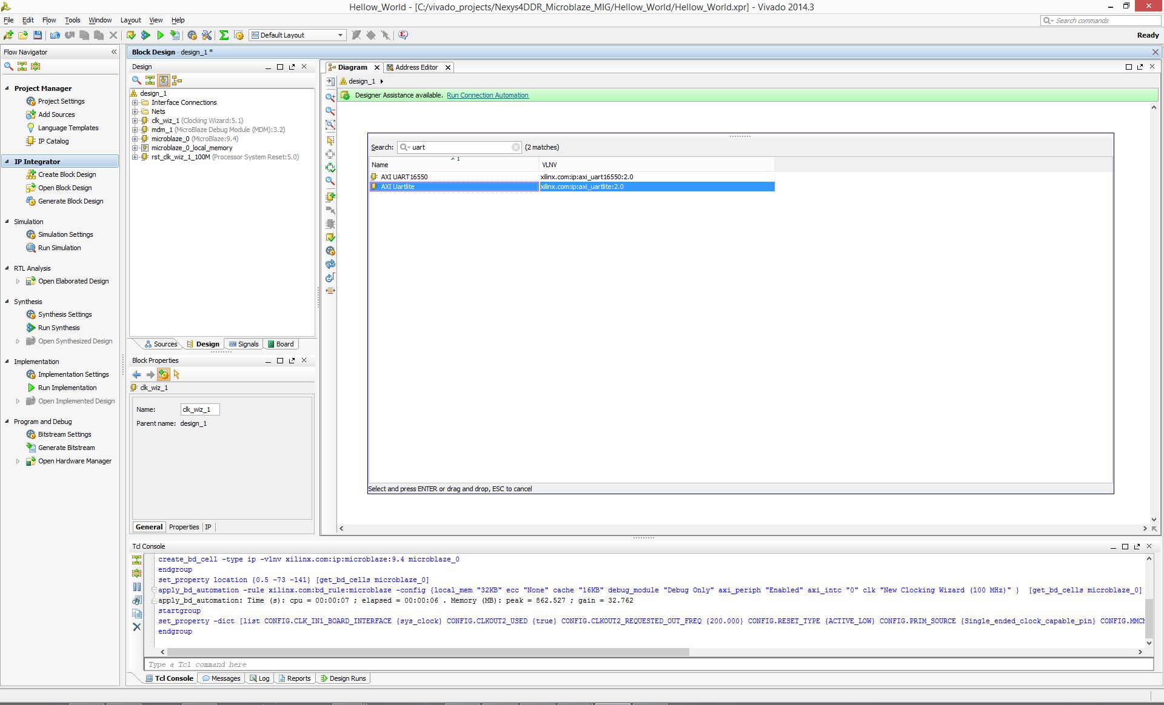Click the Optimize Routing icon in diagram toolbar
This screenshot has width=1164, height=705.
pyautogui.click(x=330, y=277)
